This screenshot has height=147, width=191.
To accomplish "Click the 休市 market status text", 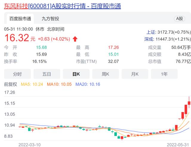I will pos(40,29).
